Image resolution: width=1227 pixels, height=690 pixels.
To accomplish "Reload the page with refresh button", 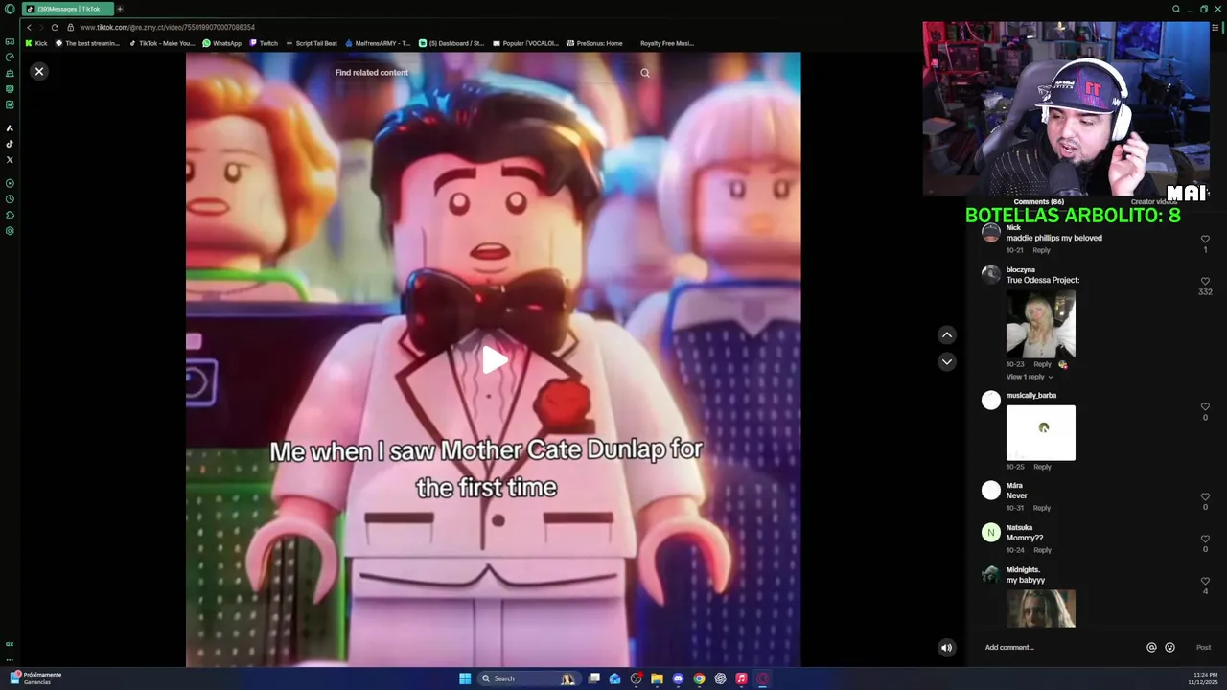I will [x=55, y=28].
